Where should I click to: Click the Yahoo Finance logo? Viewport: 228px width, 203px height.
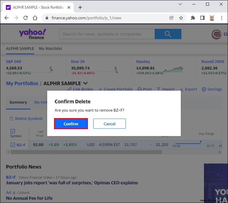[33, 34]
